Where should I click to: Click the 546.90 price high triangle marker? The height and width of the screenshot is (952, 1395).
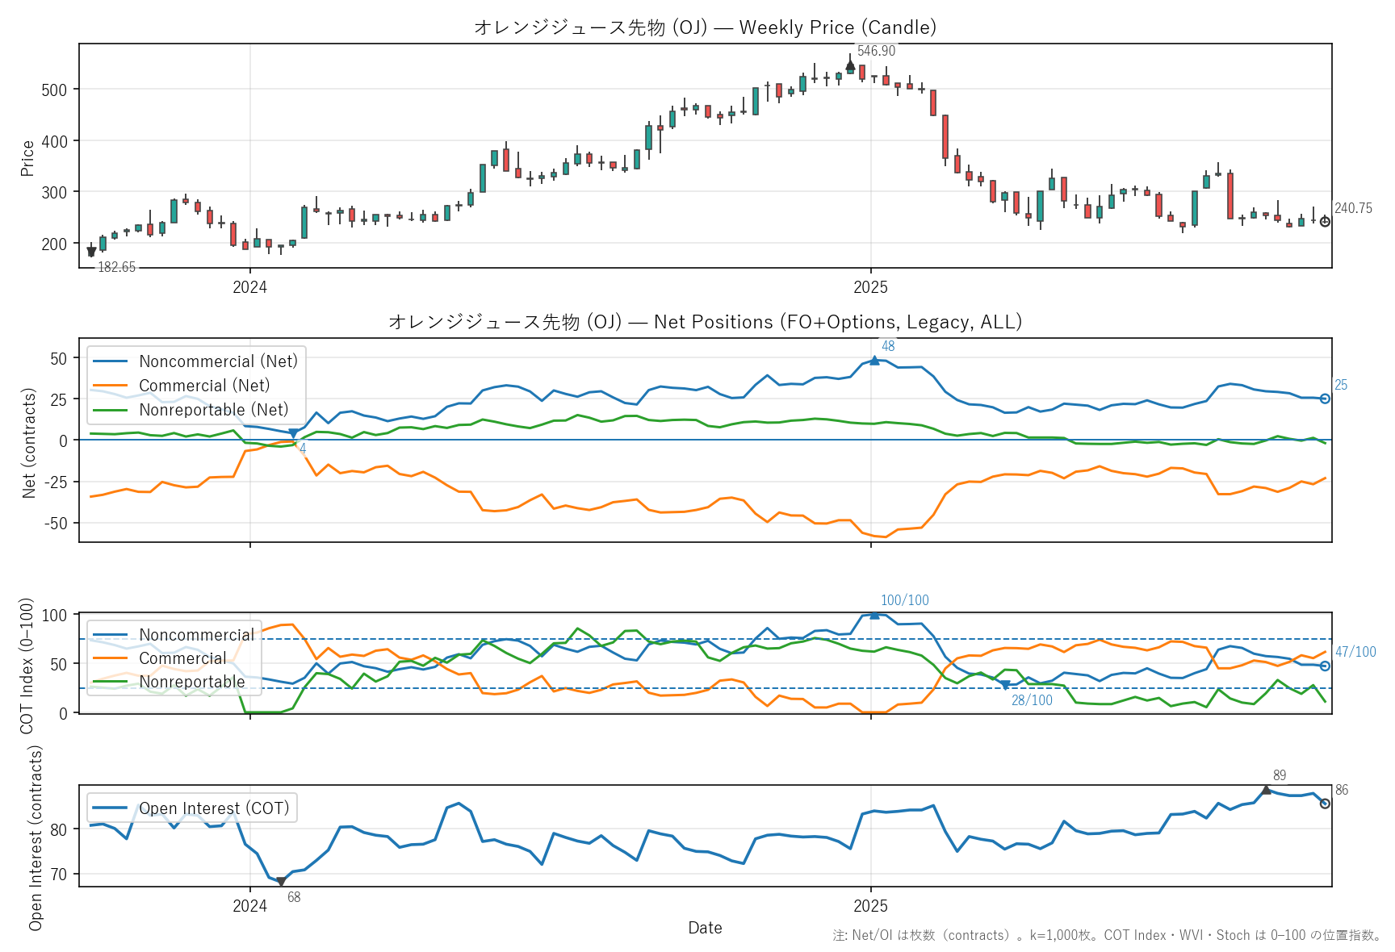pos(850,65)
